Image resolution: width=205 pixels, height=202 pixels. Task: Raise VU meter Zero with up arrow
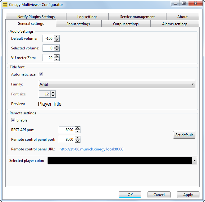tap(57, 56)
